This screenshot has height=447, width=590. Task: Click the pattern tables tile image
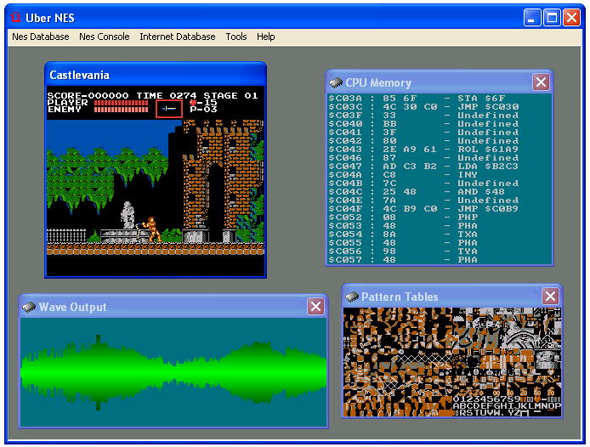tap(452, 362)
